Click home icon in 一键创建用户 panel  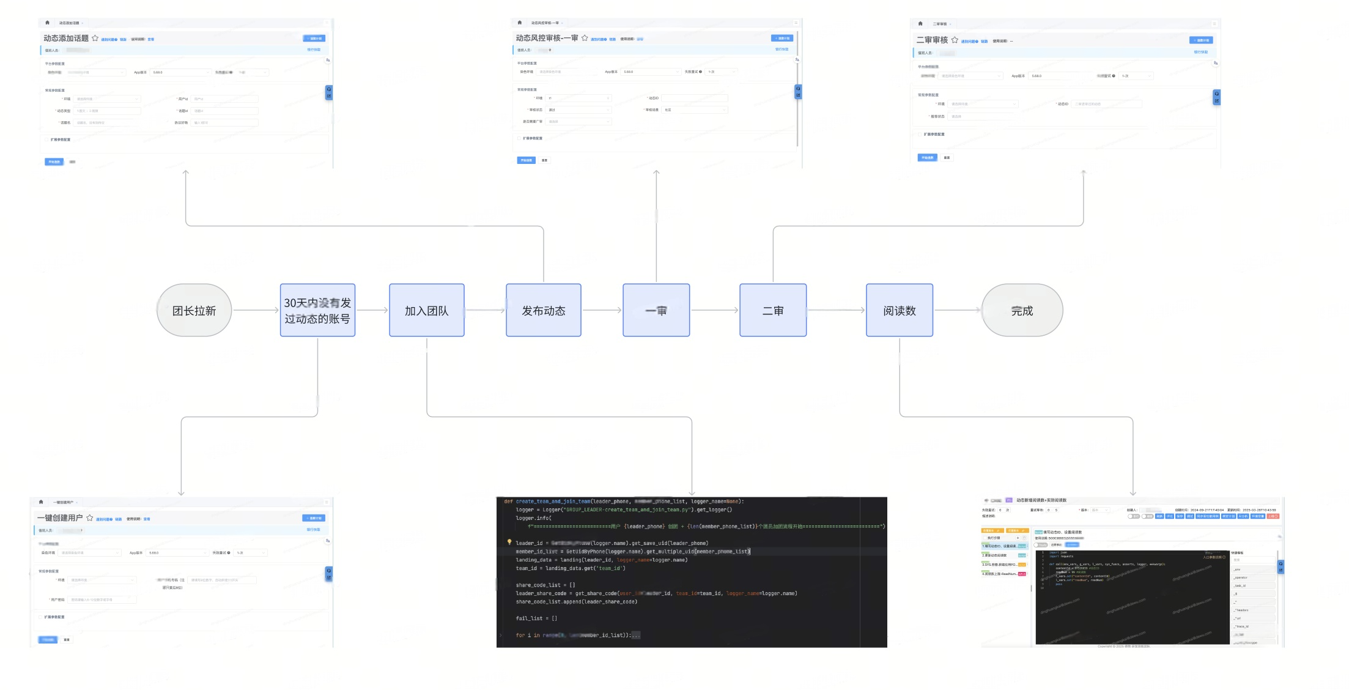point(41,502)
